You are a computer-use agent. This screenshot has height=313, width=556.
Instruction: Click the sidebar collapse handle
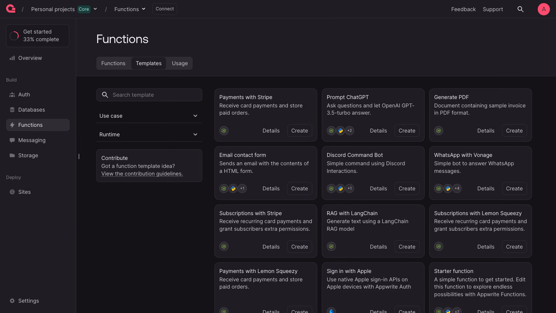pos(79,156)
